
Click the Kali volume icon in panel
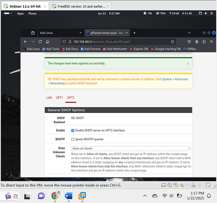coord(206,13)
